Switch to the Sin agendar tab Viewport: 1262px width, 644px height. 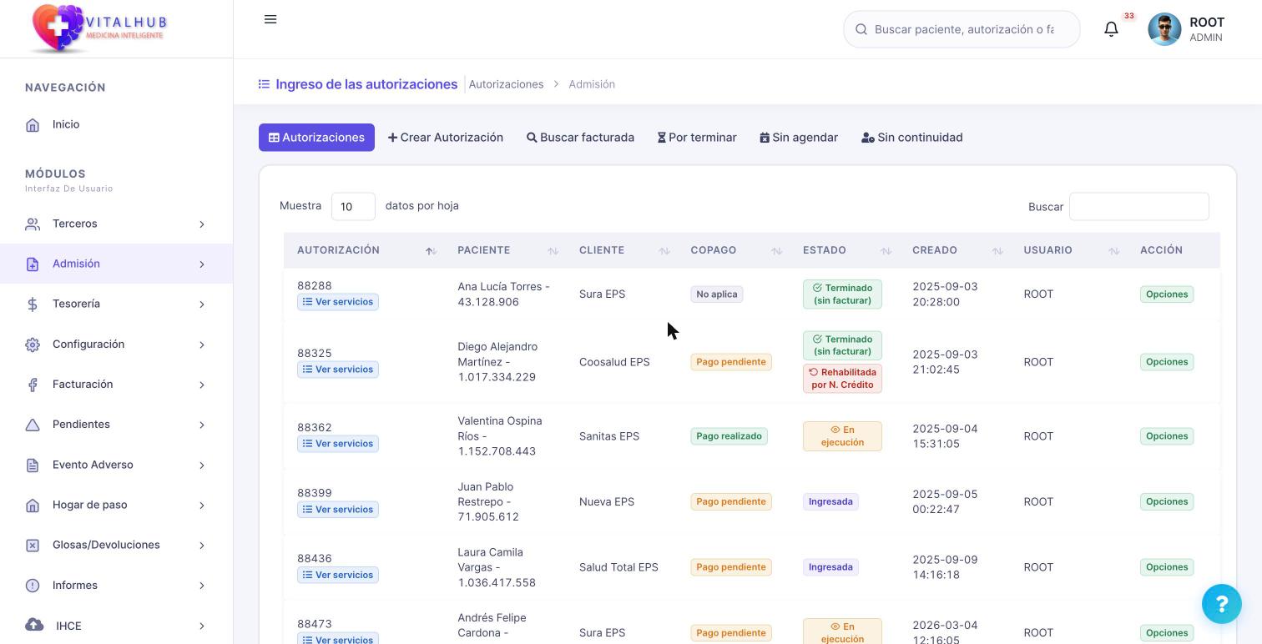[x=799, y=138]
